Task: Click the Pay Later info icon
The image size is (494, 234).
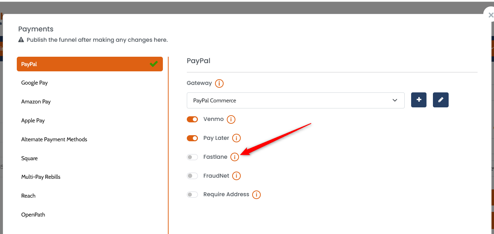Action: [236, 138]
